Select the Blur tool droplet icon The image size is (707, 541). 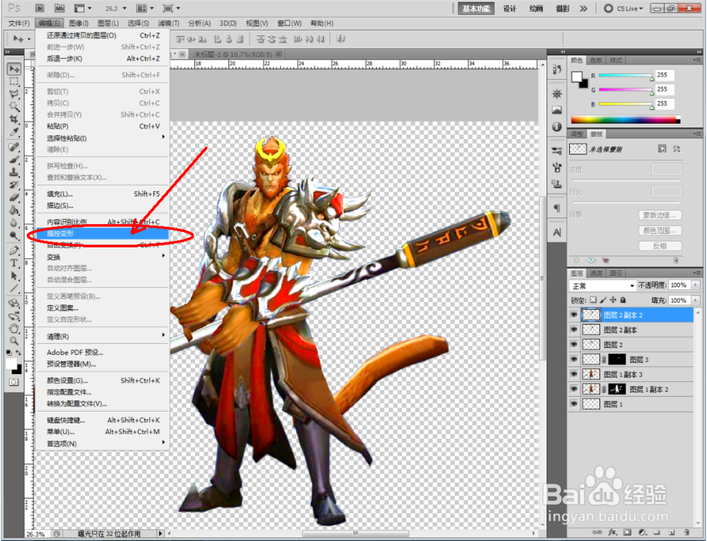(x=14, y=223)
